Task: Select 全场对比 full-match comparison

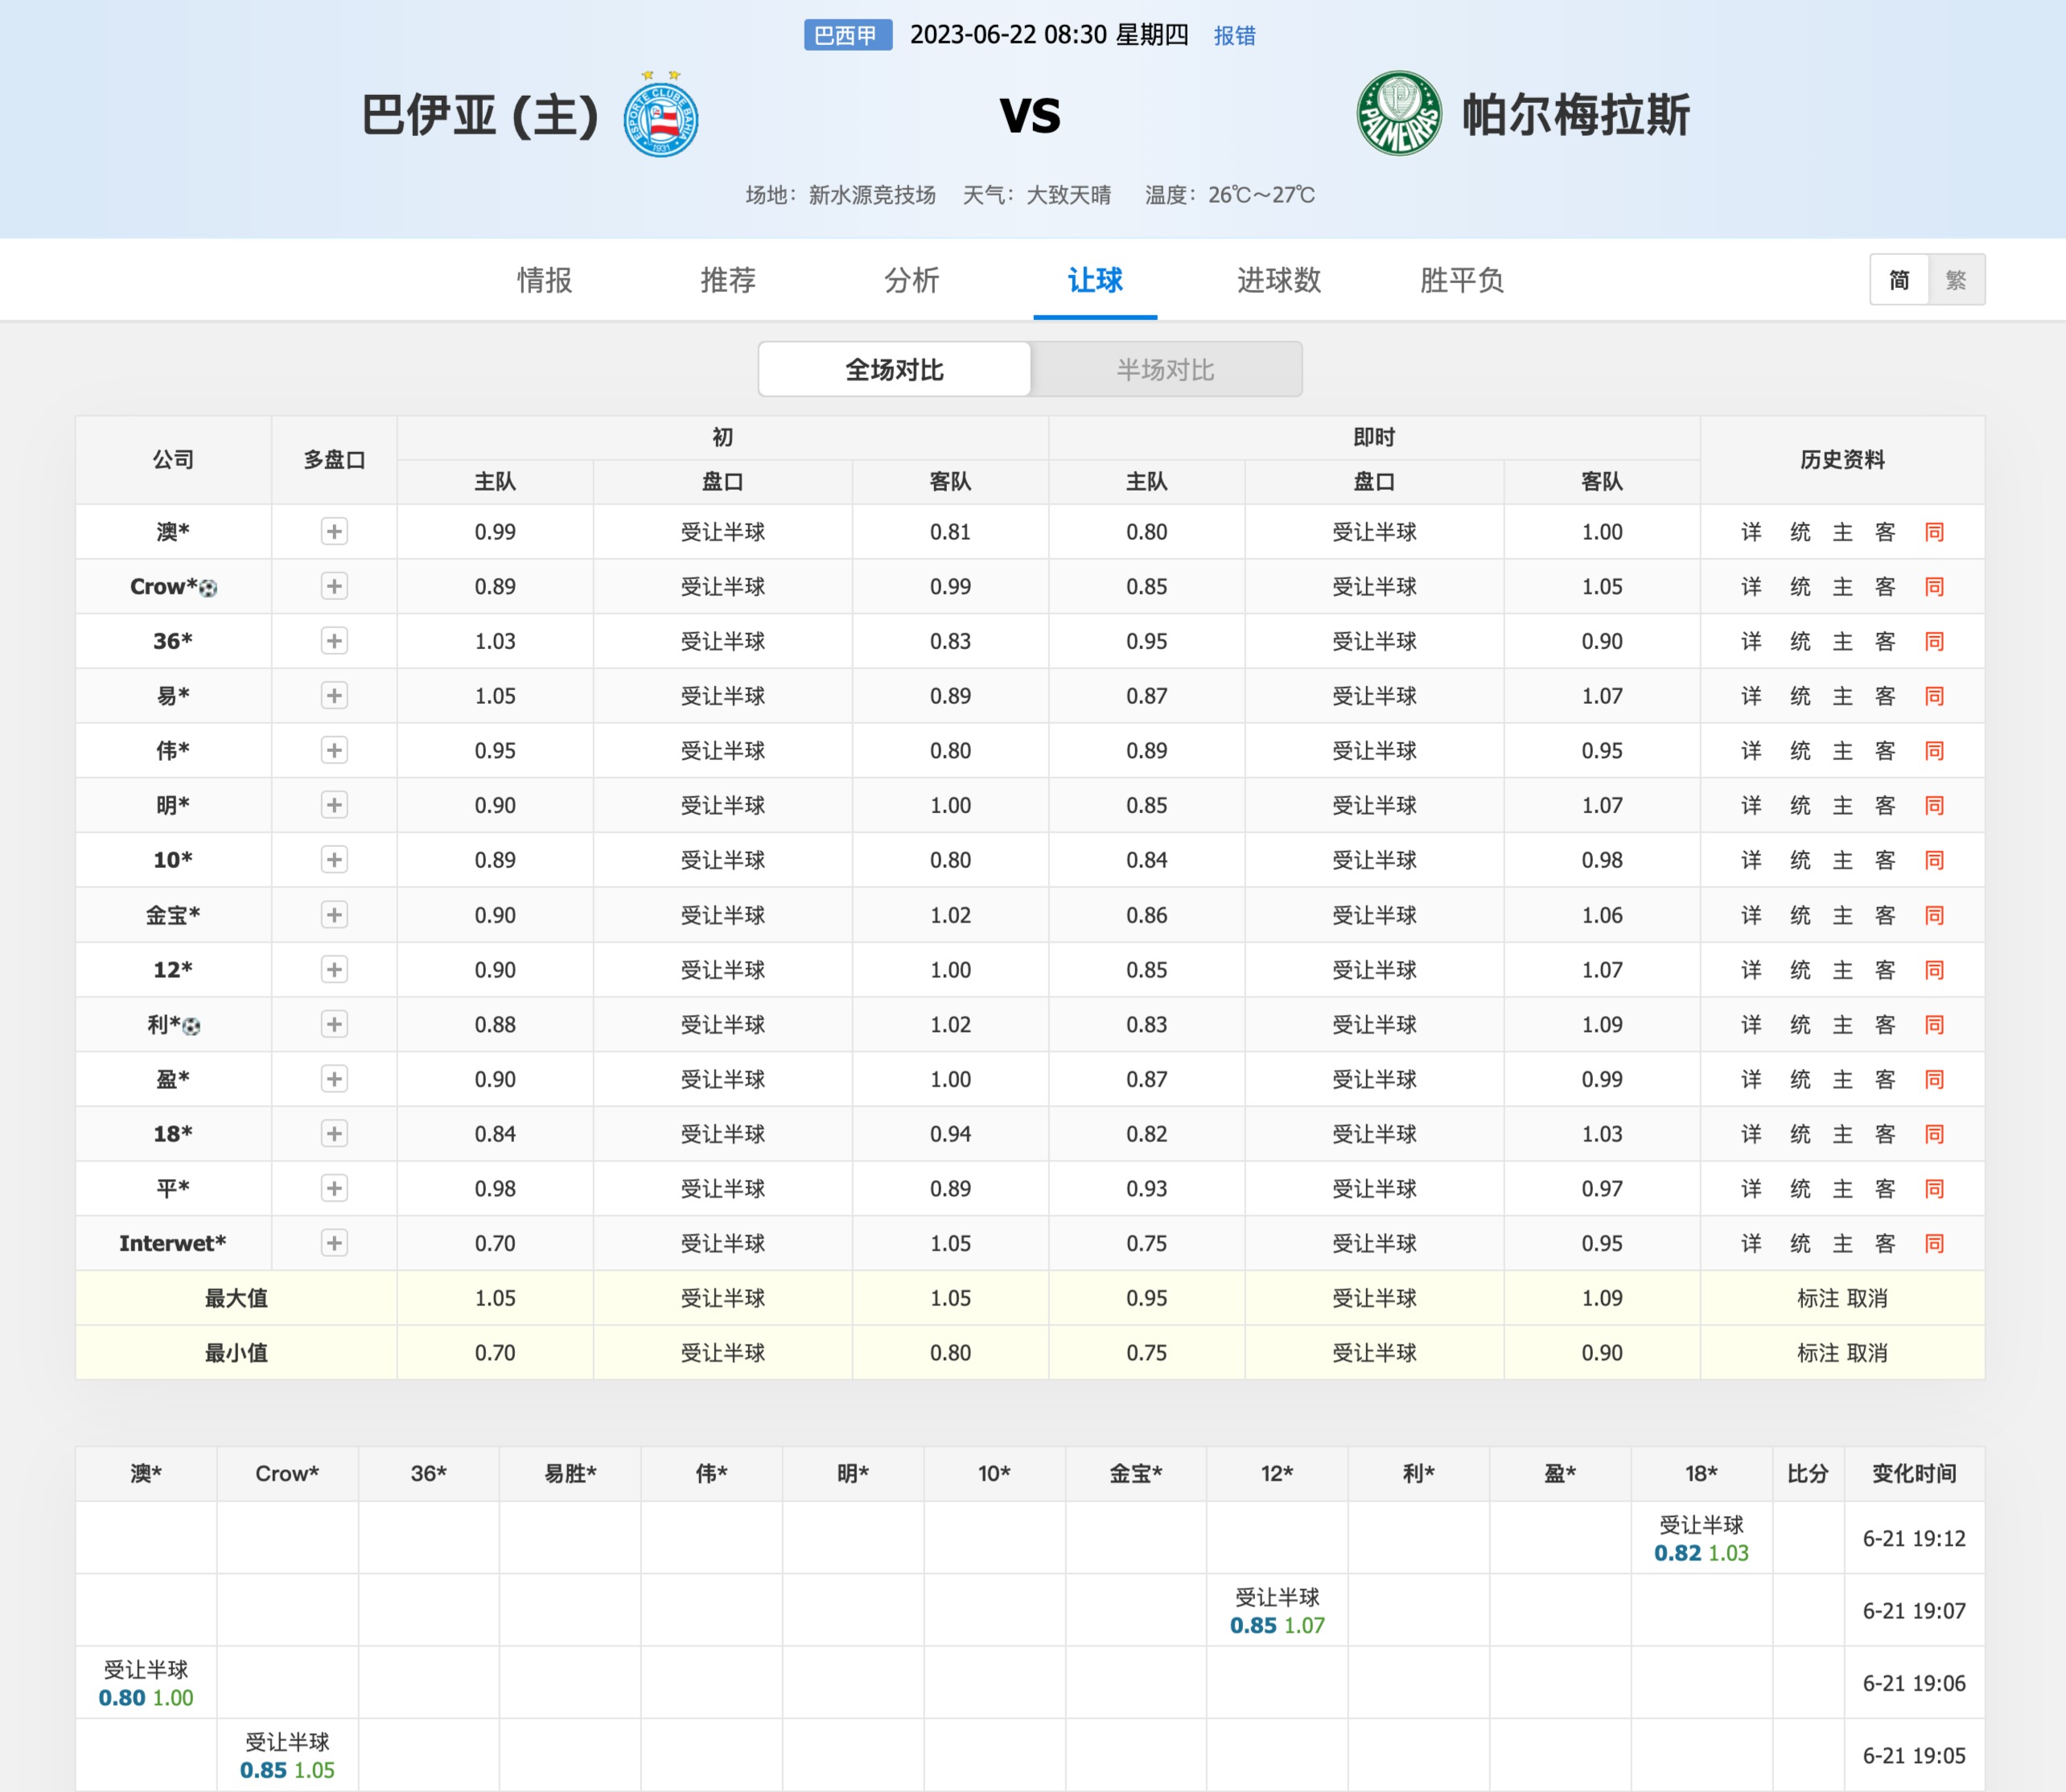Action: 895,370
